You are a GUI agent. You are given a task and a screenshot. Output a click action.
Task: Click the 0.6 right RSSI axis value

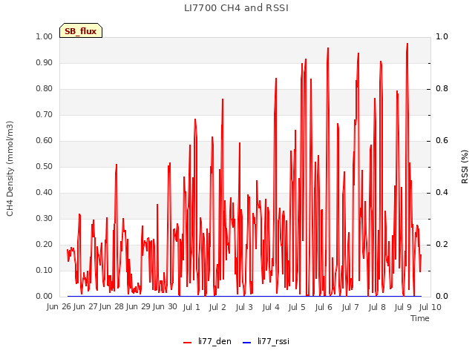[442, 140]
